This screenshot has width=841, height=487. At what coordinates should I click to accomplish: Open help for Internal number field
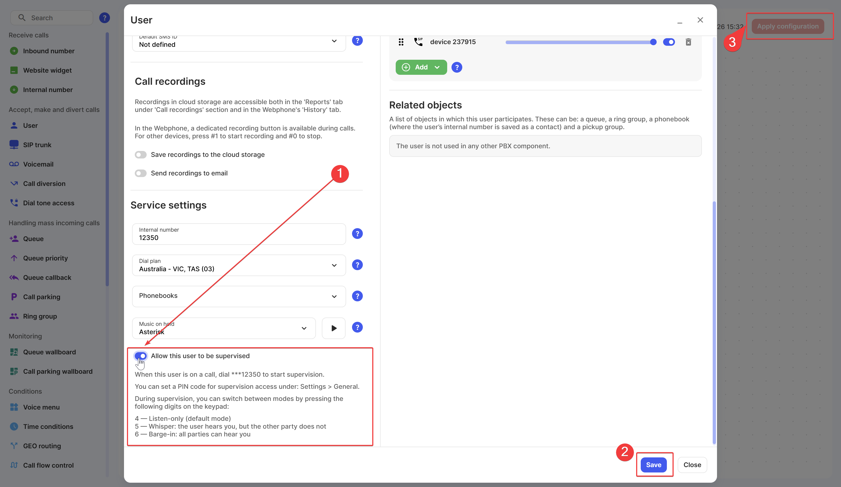point(357,234)
